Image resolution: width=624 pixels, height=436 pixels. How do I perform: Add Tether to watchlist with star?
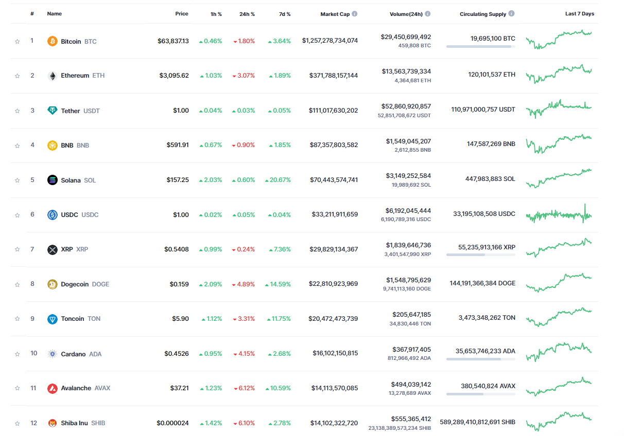pyautogui.click(x=18, y=111)
